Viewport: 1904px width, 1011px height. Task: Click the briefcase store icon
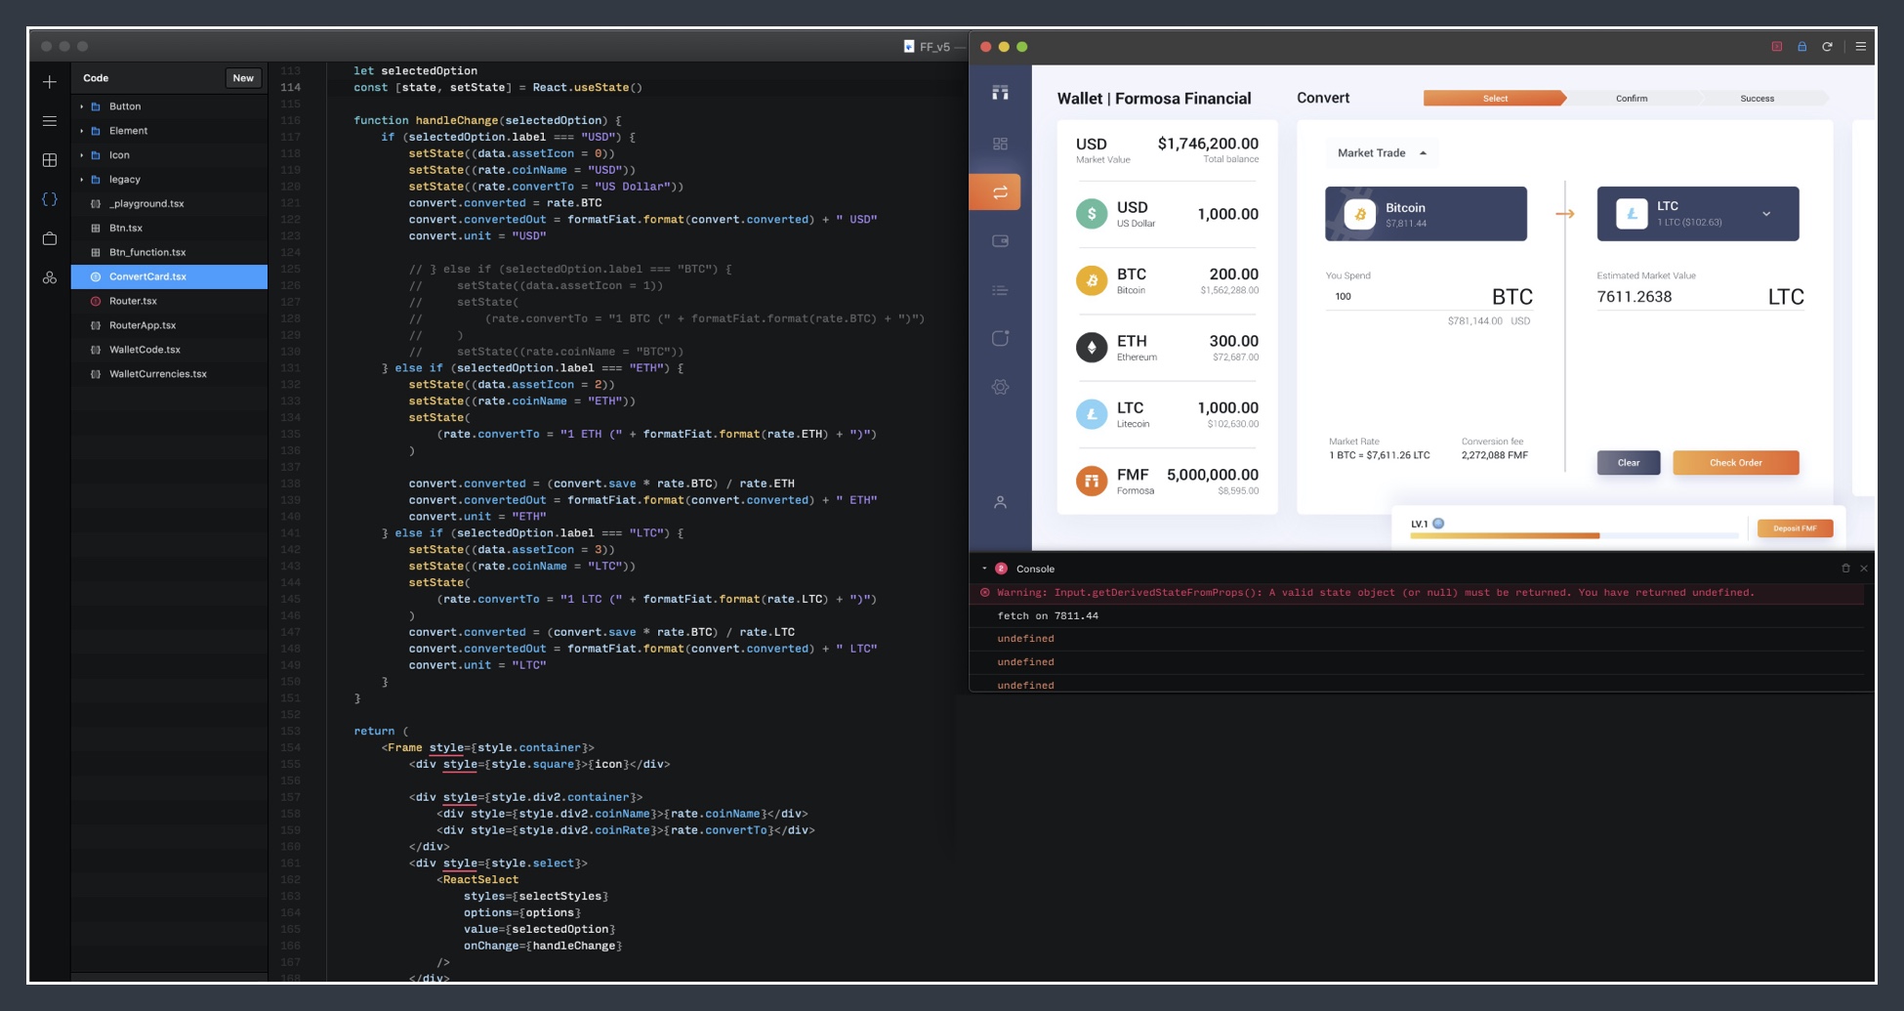(50, 238)
